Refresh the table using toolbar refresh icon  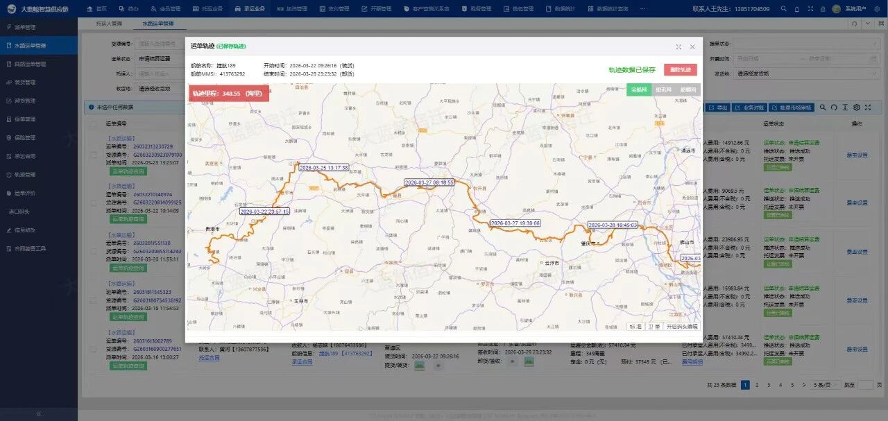834,108
